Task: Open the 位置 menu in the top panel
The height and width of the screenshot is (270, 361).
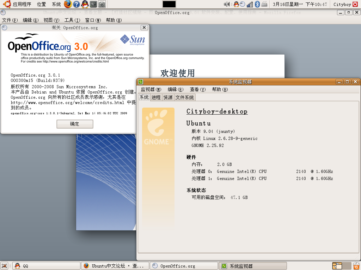Action: pos(42,4)
